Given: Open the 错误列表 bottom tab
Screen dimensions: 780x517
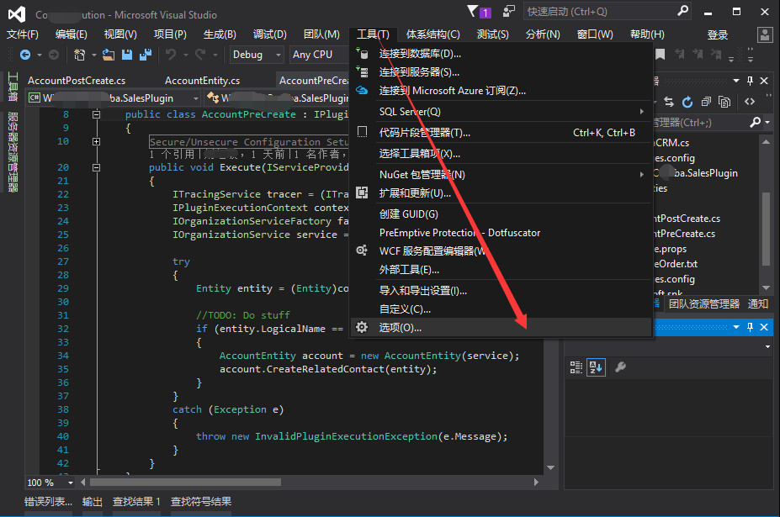Looking at the screenshot, I should pyautogui.click(x=48, y=502).
